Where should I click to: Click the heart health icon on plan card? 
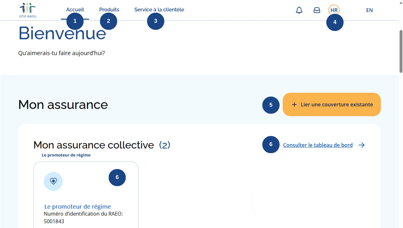tap(53, 181)
